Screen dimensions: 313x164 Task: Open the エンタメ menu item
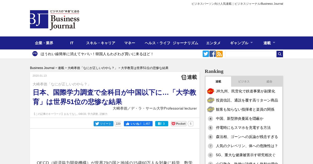click(x=213, y=43)
